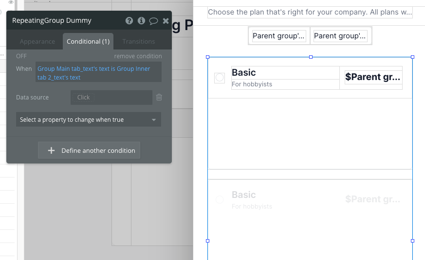Toggle the eye visibility icon in sidebar
Screen dimensions: 425x260
pyautogui.click(x=11, y=2)
